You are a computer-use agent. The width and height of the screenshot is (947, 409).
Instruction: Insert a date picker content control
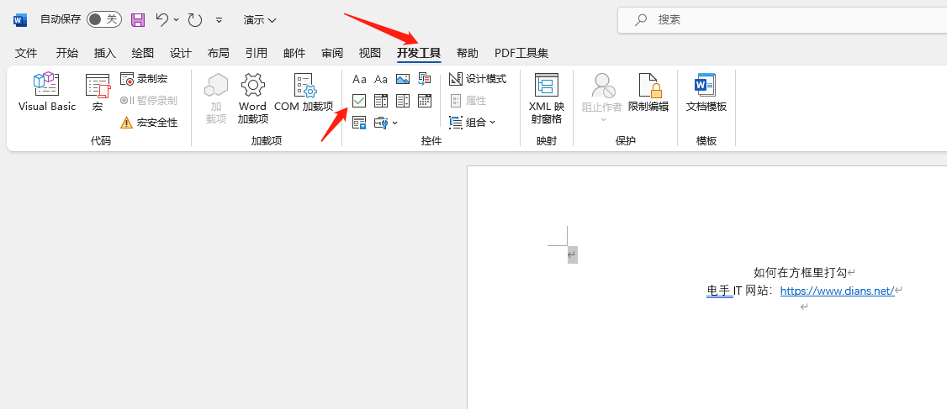[x=425, y=101]
